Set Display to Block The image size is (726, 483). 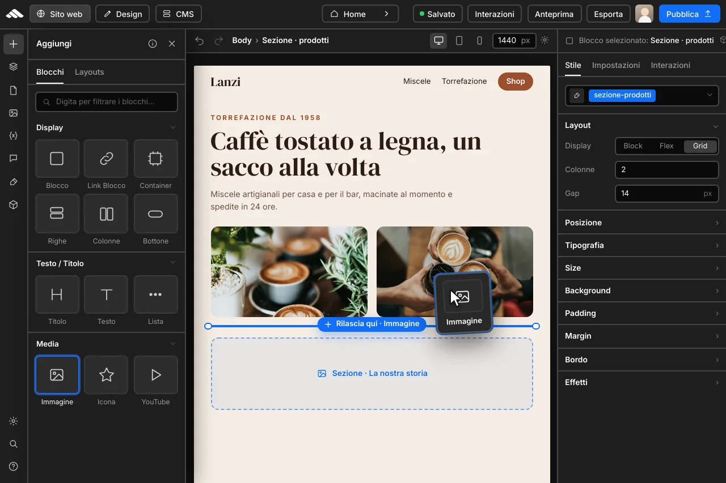[633, 146]
